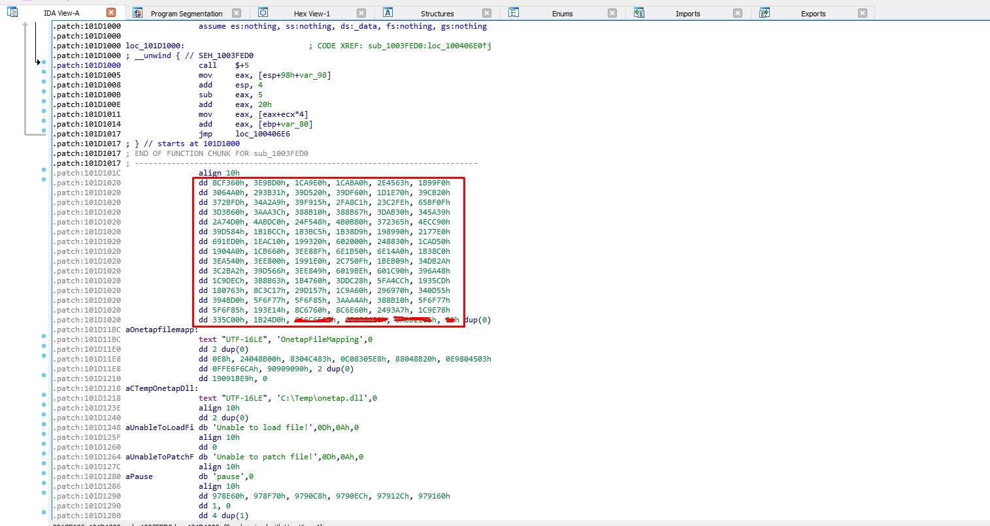Open the Exports tab
This screenshot has width=990, height=526.
coord(813,14)
